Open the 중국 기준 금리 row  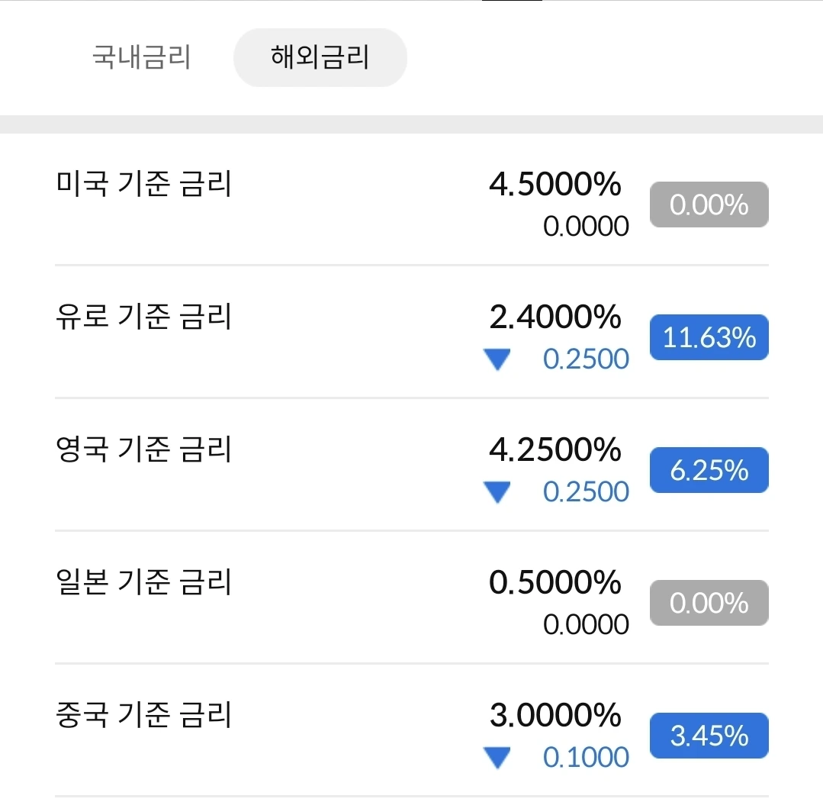click(x=144, y=715)
